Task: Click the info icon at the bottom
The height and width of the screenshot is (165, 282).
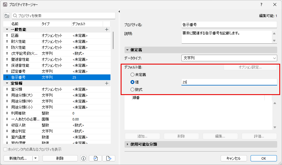Action: tap(84, 158)
